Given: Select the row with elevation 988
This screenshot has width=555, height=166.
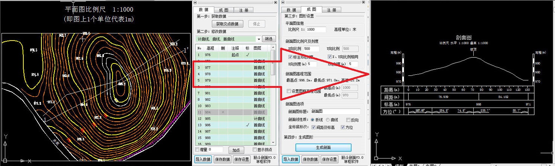Looking at the screenshot, I should point(233,137).
